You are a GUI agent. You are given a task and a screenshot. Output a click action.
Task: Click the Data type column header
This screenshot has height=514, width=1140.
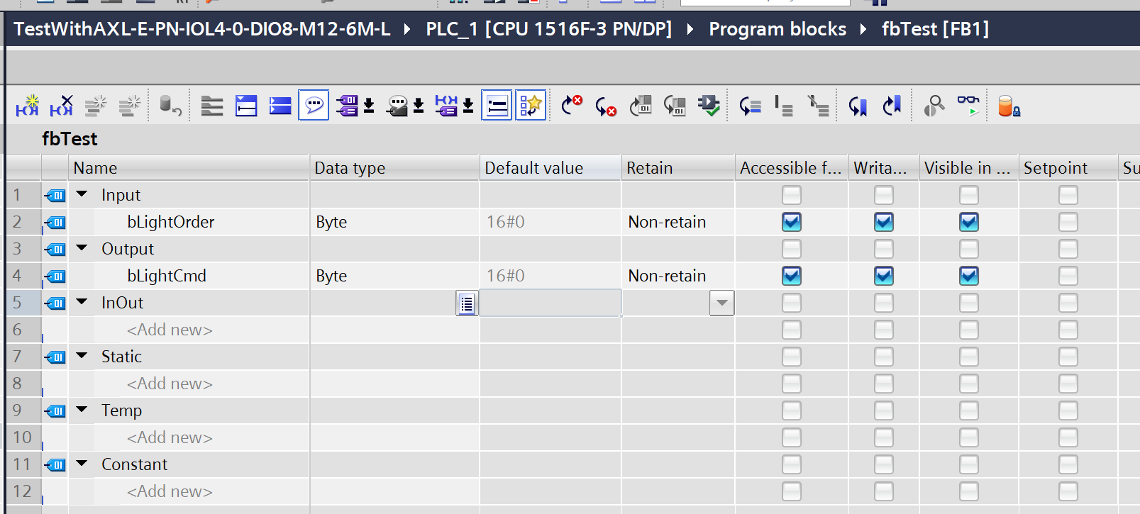[394, 168]
